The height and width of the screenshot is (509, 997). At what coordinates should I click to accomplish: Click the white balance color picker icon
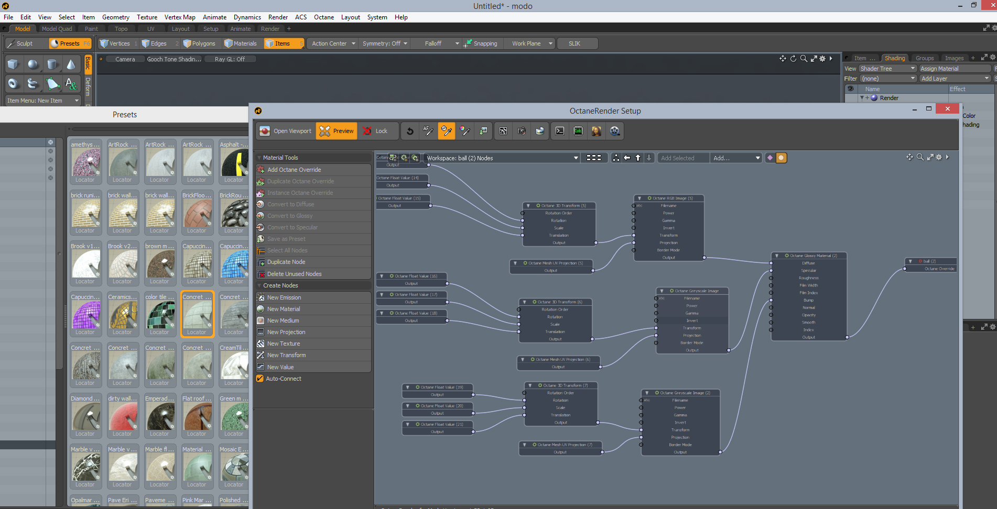[465, 131]
